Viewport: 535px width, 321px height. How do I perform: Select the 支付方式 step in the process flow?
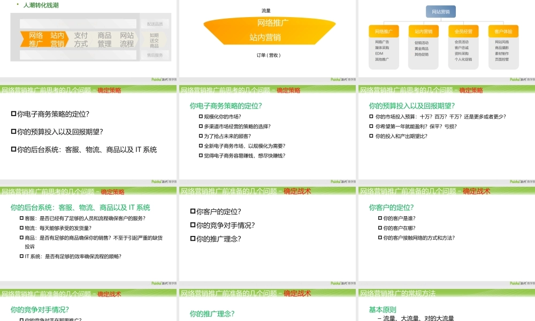point(81,40)
